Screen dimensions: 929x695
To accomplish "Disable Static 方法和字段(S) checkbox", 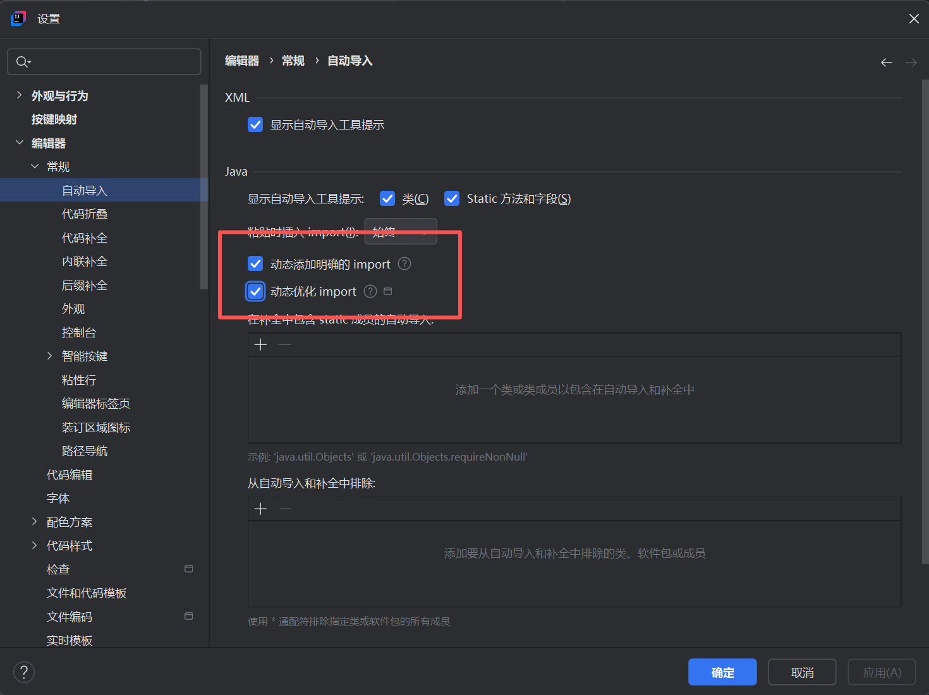I will click(x=452, y=198).
